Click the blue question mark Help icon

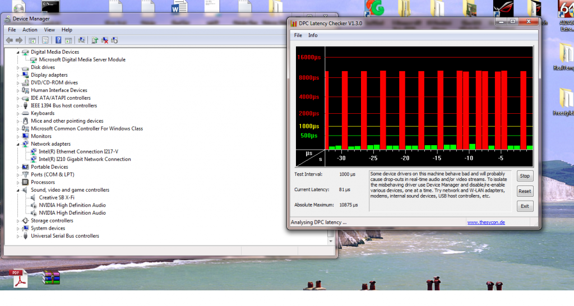click(x=58, y=40)
